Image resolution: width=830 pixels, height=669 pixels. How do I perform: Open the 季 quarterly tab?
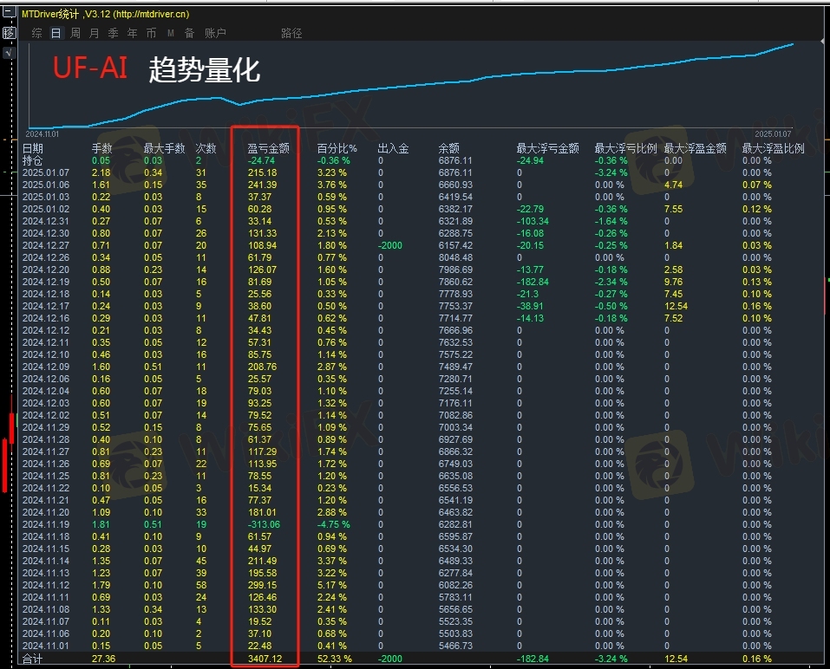[114, 33]
